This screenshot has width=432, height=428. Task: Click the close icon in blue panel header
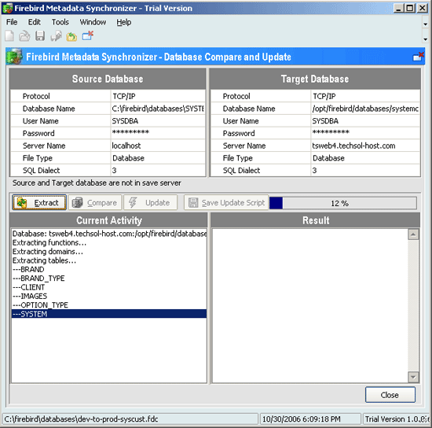pos(419,57)
